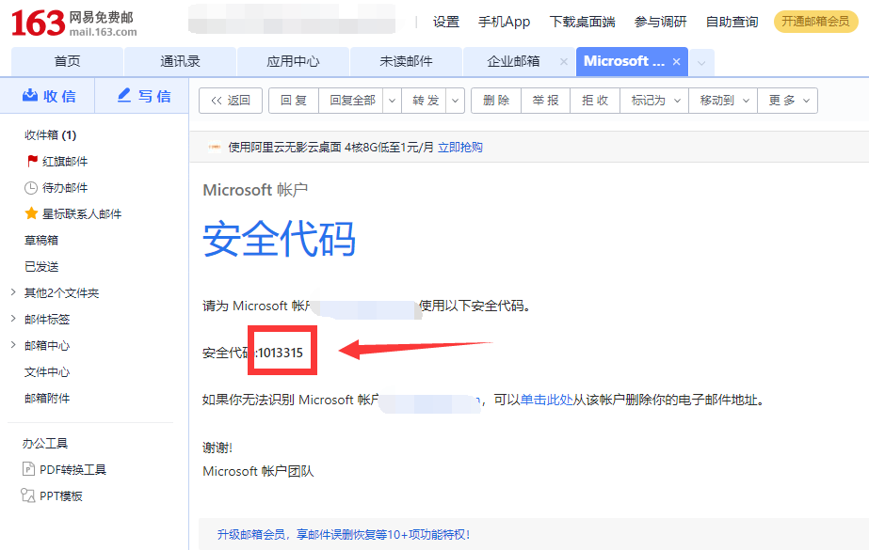Expand 其他2个文件夹 in the sidebar
The height and width of the screenshot is (550, 869).
pos(13,293)
